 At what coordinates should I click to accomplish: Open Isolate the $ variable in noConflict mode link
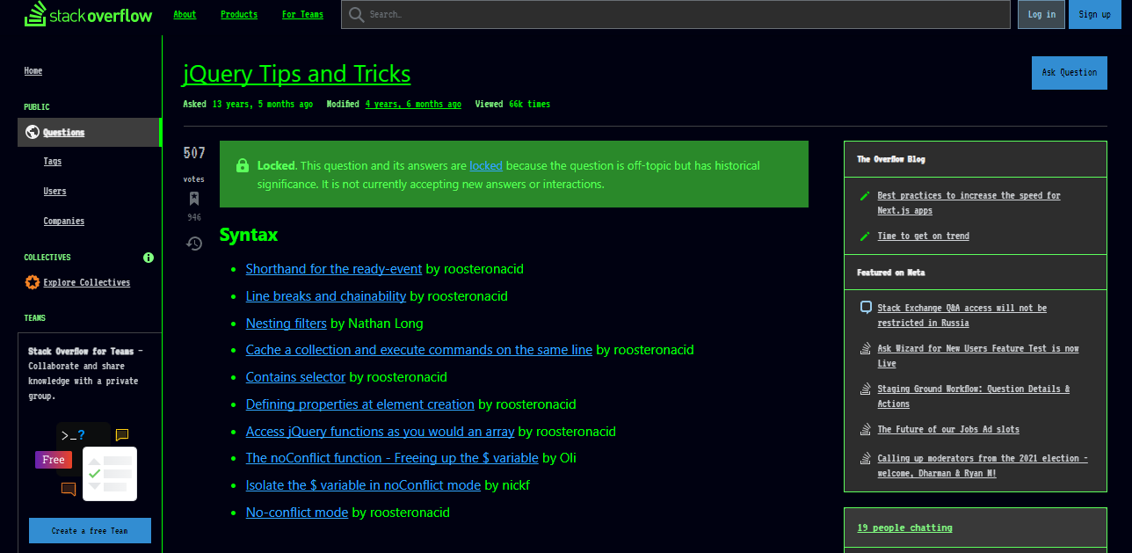point(363,485)
